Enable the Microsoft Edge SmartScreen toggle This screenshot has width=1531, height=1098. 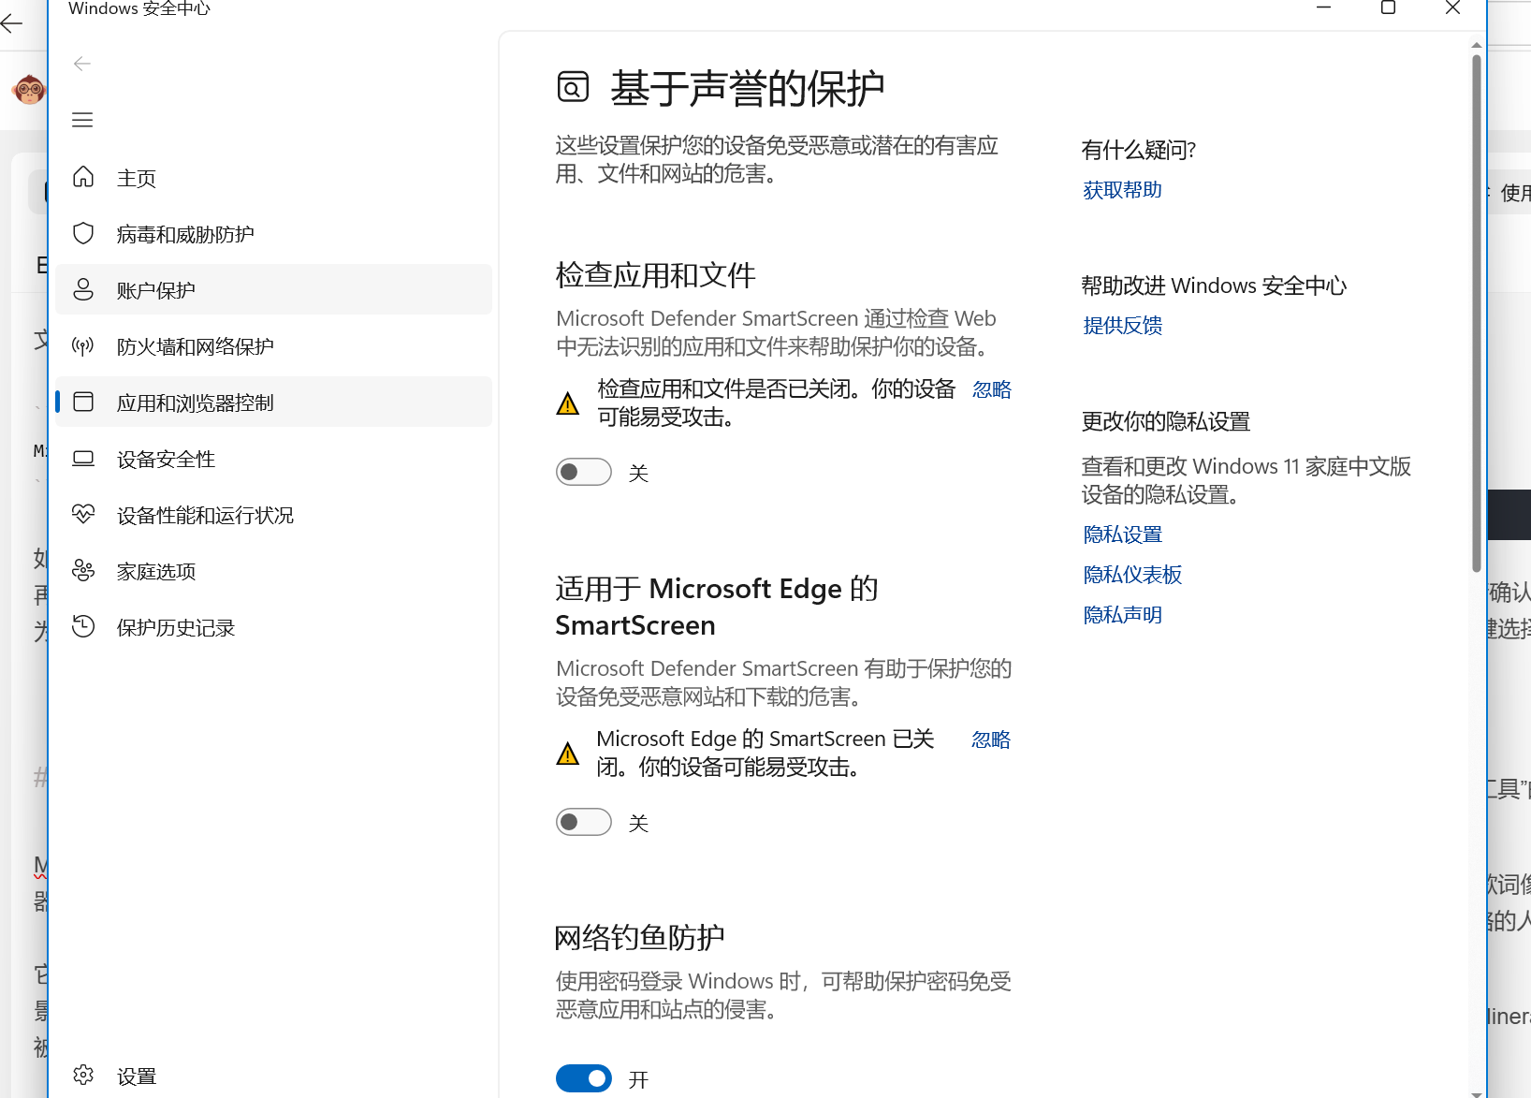click(584, 822)
